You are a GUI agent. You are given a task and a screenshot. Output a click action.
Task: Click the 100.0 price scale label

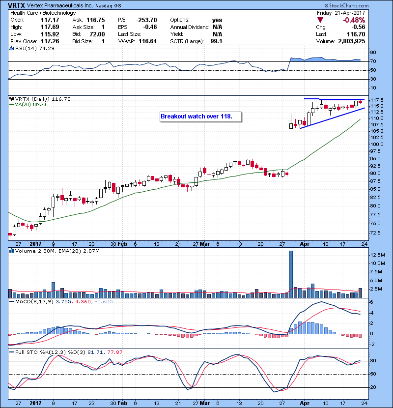point(376,145)
